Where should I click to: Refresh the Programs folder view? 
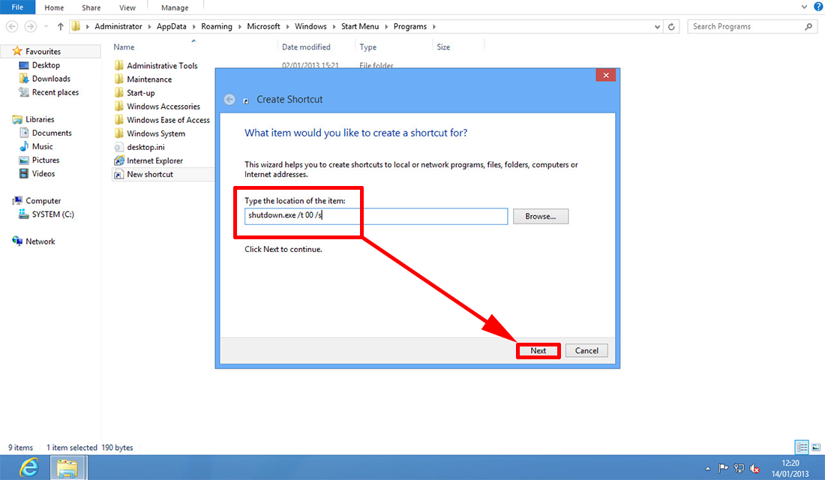pyautogui.click(x=671, y=26)
